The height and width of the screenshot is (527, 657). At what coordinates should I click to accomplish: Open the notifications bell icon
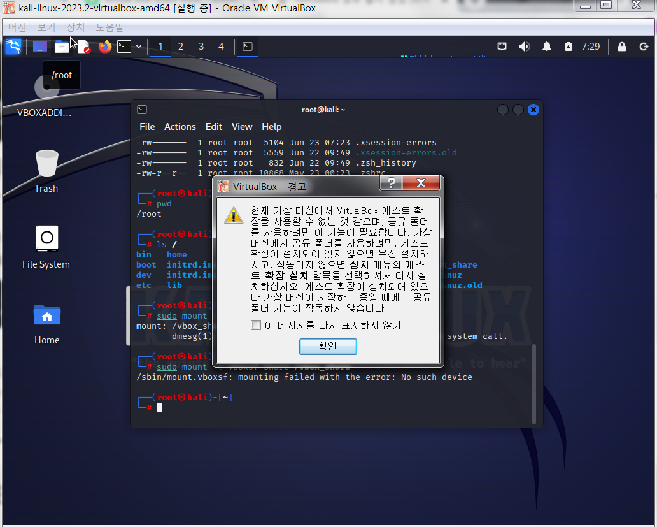pos(547,47)
